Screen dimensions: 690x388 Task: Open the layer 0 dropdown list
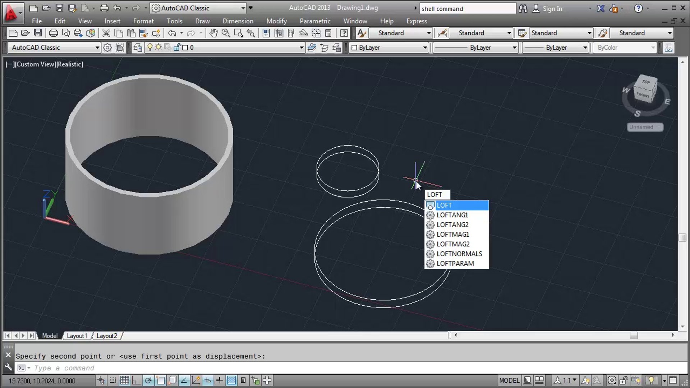point(225,47)
